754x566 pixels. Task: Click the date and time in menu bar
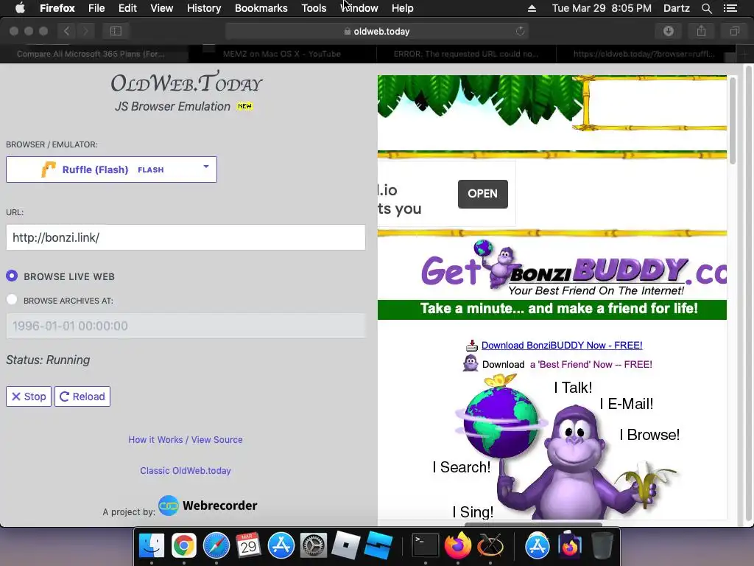point(602,8)
